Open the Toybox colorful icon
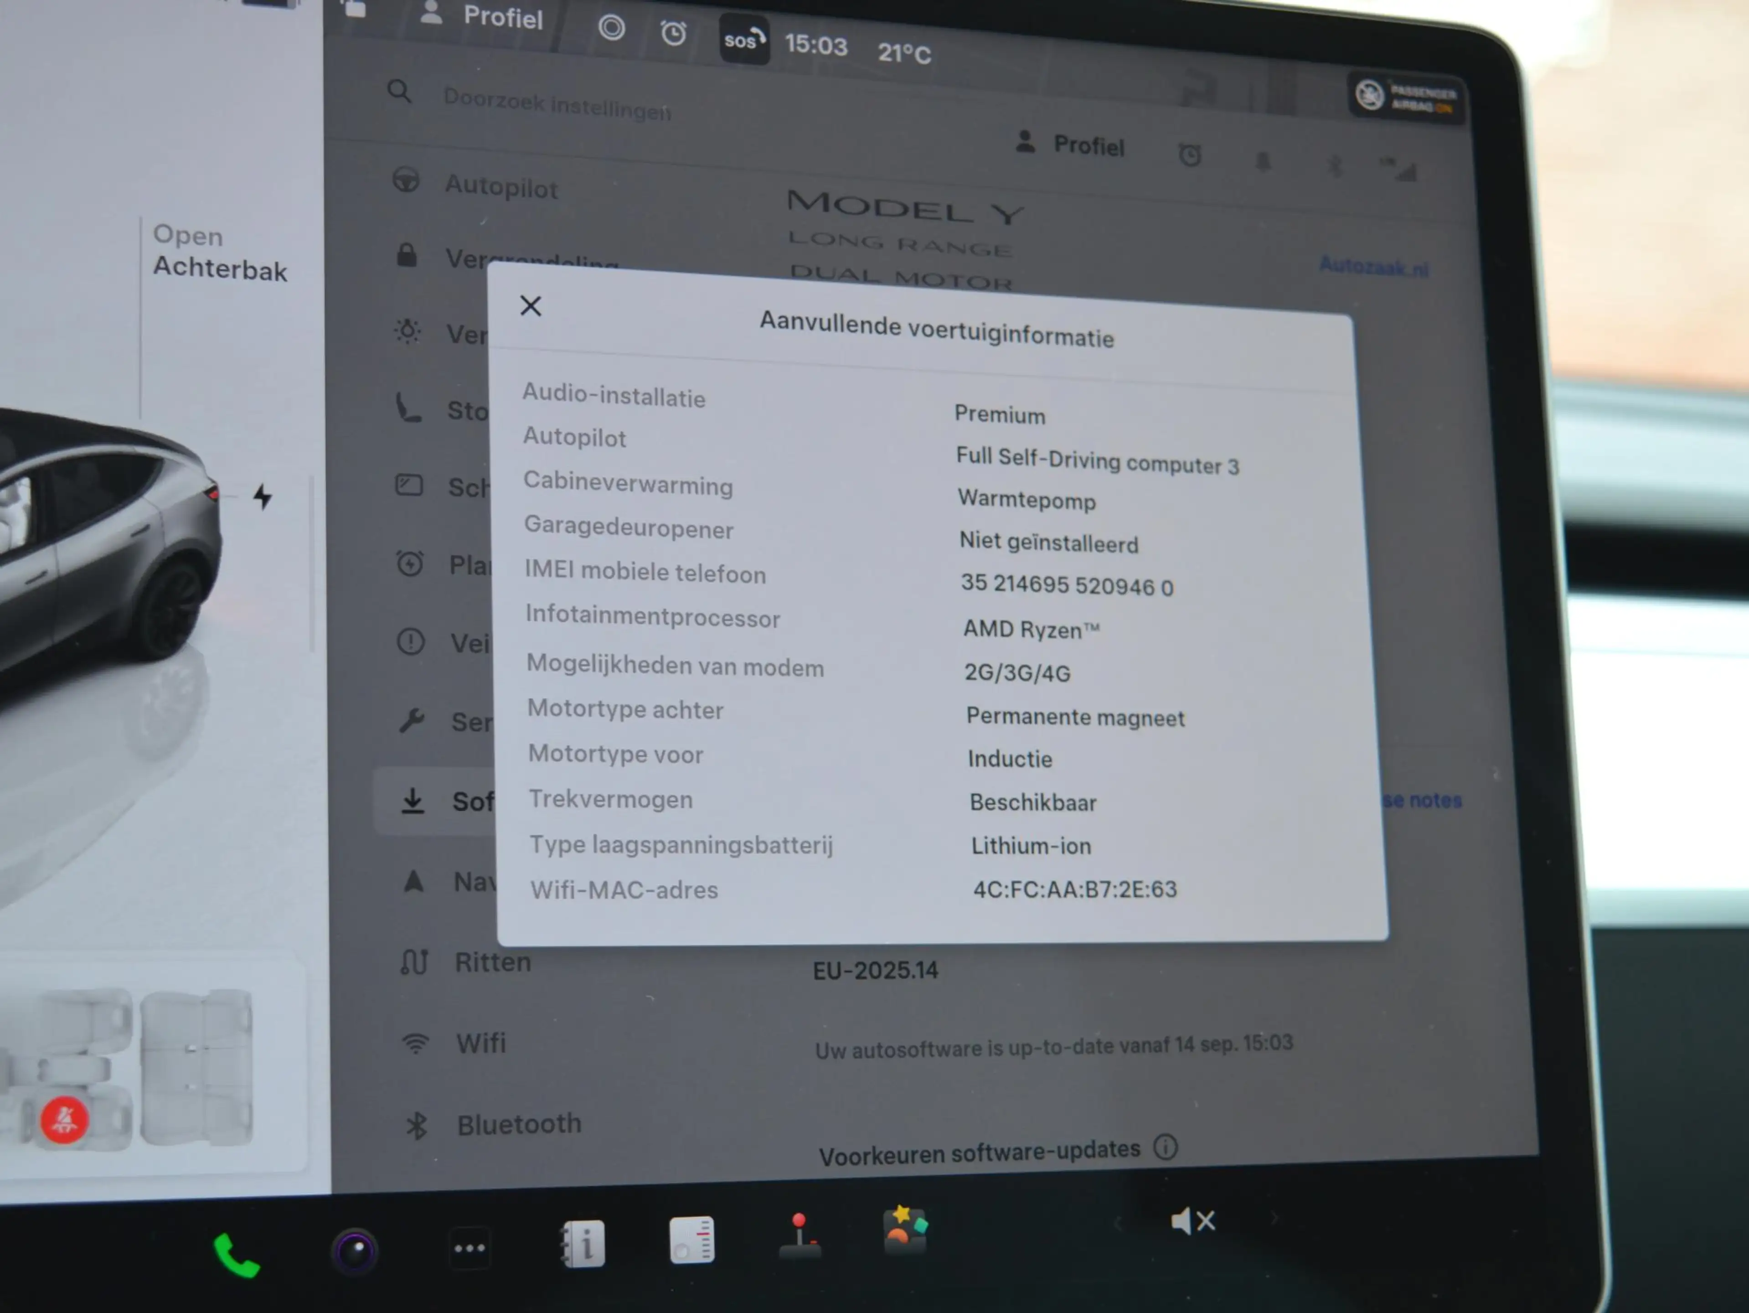Viewport: 1749px width, 1313px height. 905,1230
